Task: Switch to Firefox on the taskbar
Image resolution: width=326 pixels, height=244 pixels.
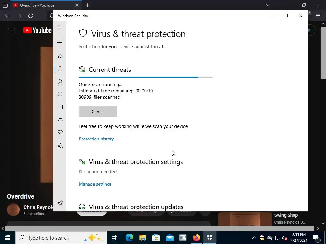Action: click(196, 238)
